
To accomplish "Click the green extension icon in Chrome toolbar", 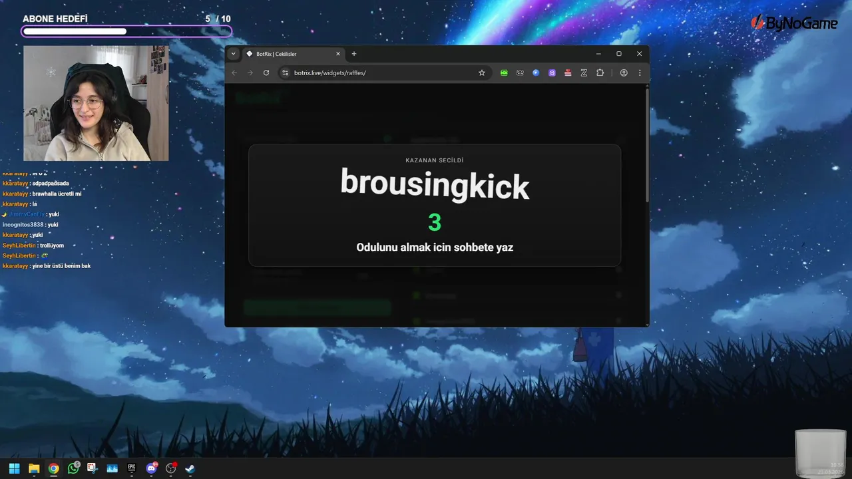I will pos(504,73).
